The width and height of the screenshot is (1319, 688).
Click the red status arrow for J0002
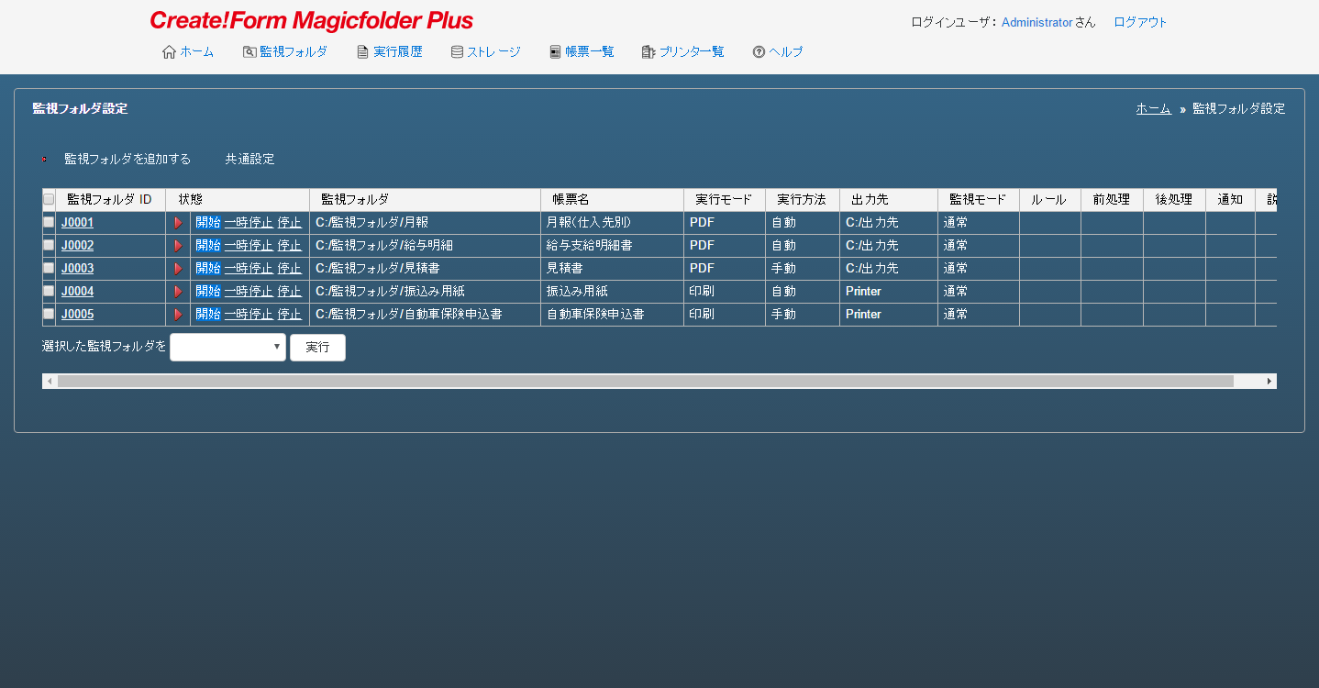178,246
